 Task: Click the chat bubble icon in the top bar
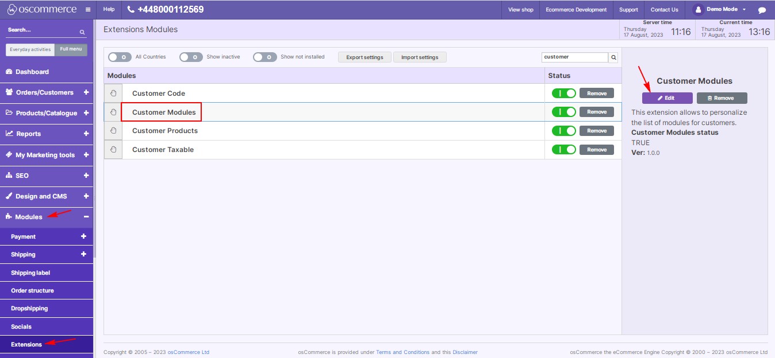pyautogui.click(x=763, y=9)
